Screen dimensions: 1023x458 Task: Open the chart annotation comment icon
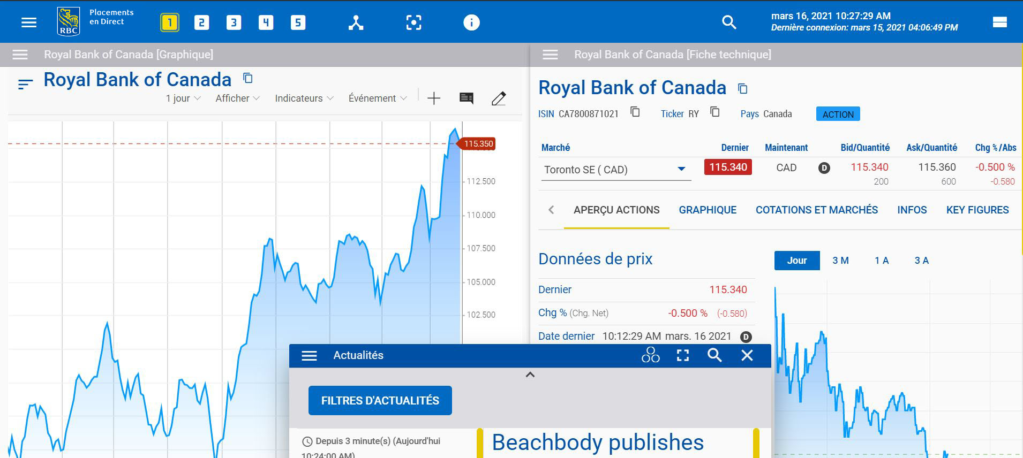(x=467, y=98)
